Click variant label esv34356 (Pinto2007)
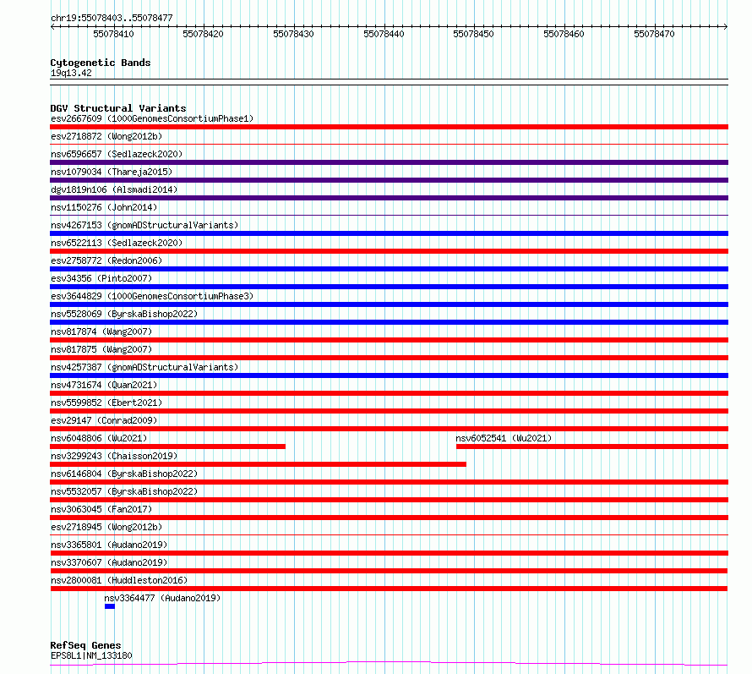The width and height of the screenshot is (752, 674). tap(101, 278)
